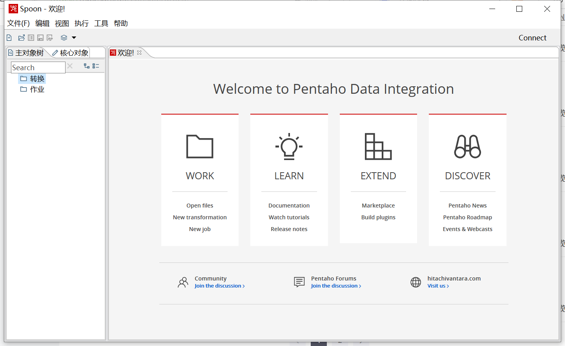
Task: Select the 转换 tree folder
Action: coord(33,79)
